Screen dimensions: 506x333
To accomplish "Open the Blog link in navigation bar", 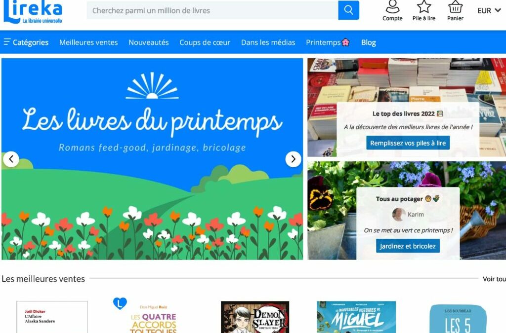I will click(368, 42).
